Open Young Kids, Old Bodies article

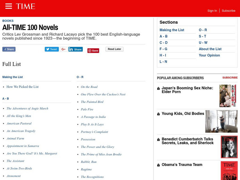183,114
